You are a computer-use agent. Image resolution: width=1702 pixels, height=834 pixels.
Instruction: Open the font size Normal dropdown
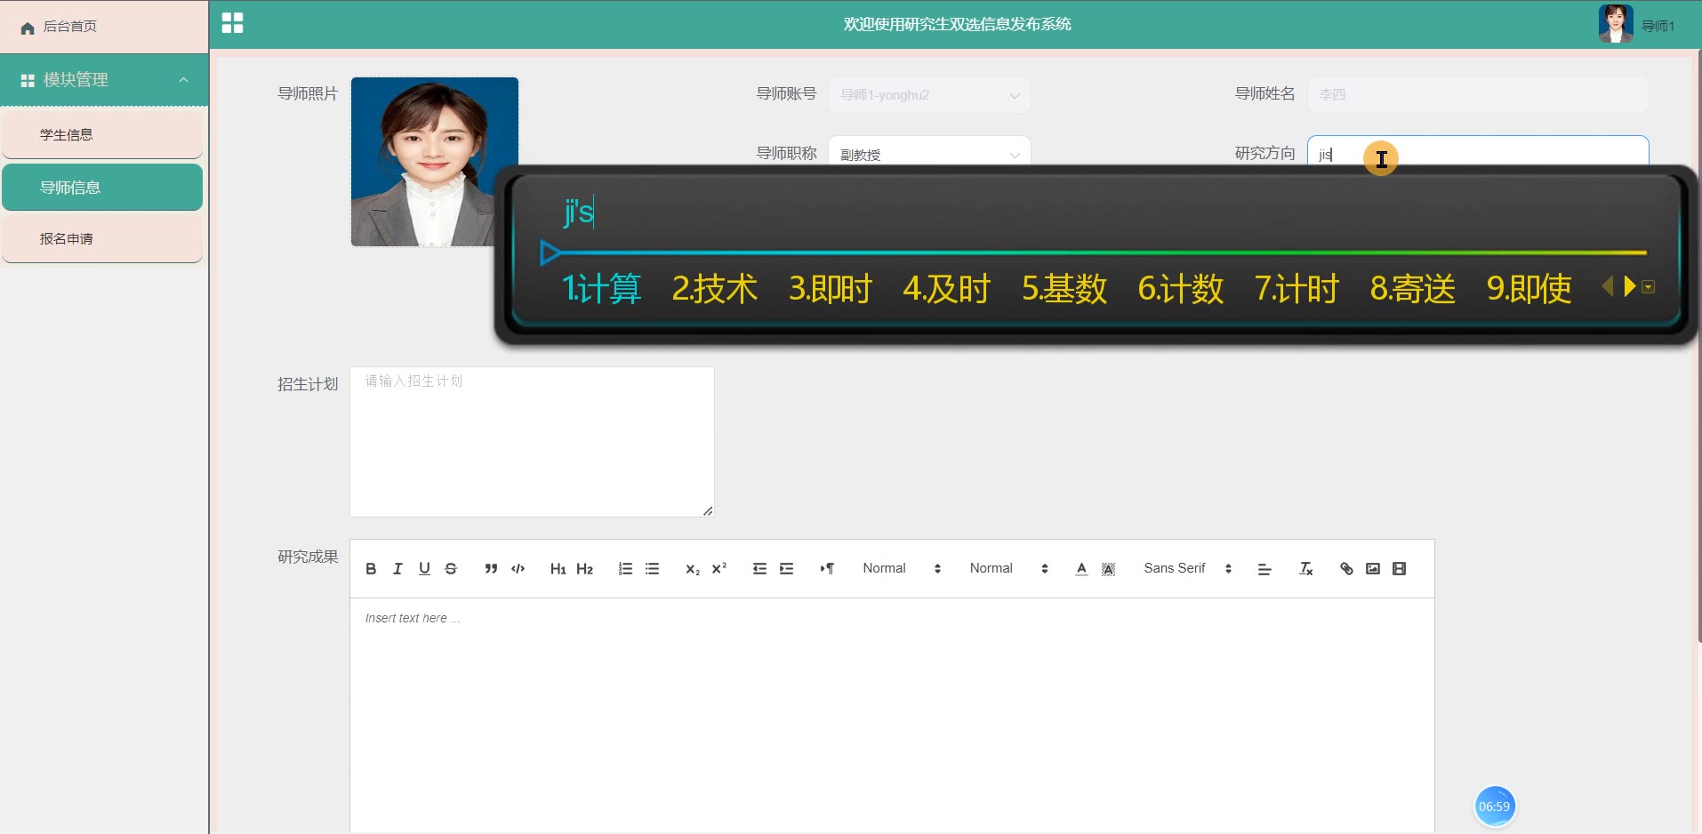902,568
